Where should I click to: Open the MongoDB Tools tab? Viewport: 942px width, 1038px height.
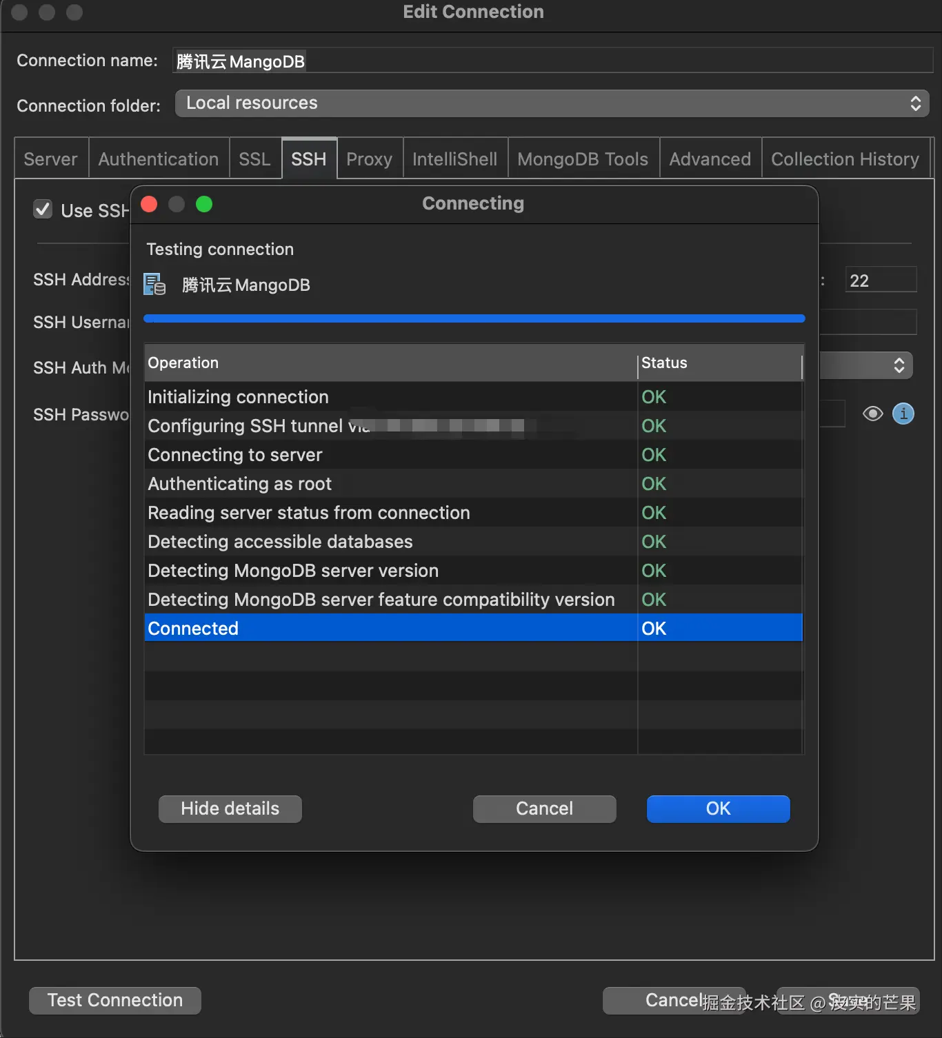tap(583, 159)
